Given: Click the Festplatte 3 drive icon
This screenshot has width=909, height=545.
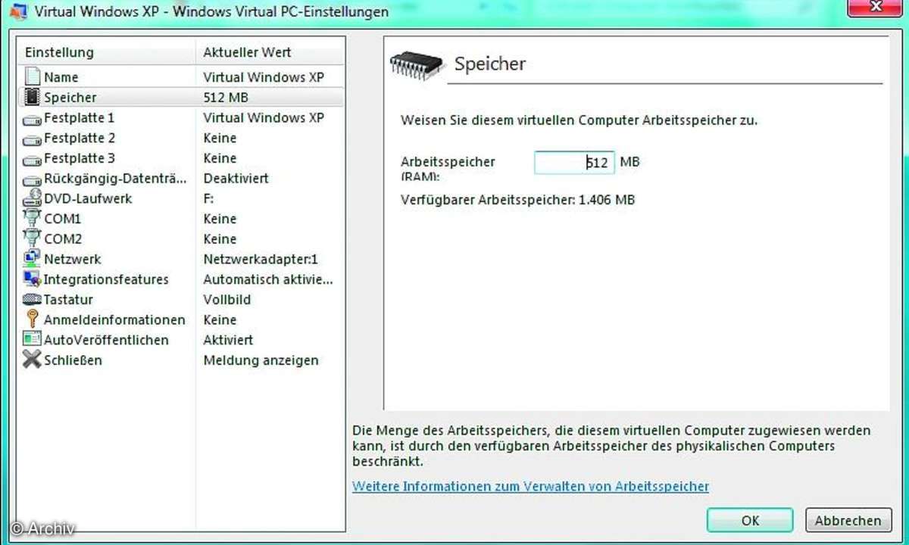Looking at the screenshot, I should point(32,160).
